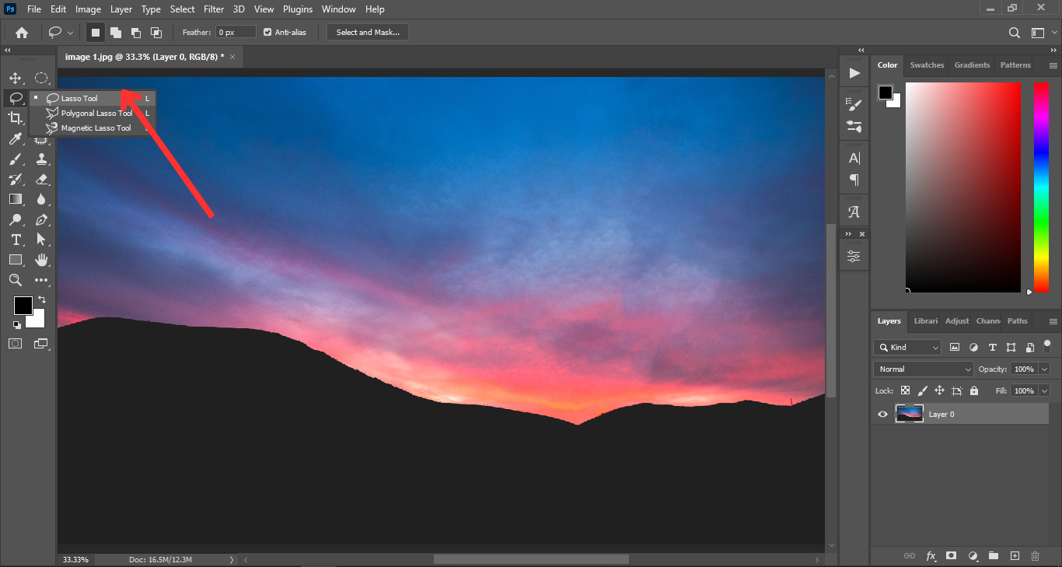Select the Eraser tool
The height and width of the screenshot is (567, 1062).
41,179
